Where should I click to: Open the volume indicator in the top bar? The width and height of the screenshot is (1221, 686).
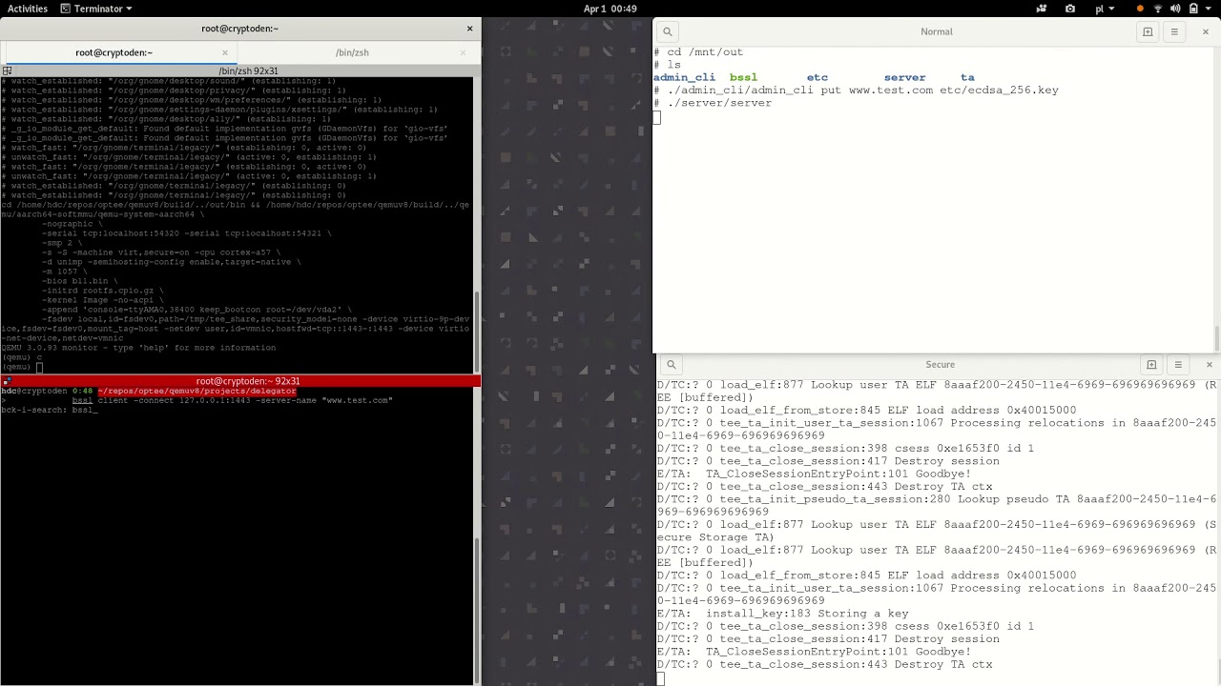coord(1175,9)
